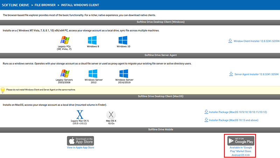The height and width of the screenshot is (158, 280).
Task: Open Available in Google Play Market Store link
Action: [240, 150]
